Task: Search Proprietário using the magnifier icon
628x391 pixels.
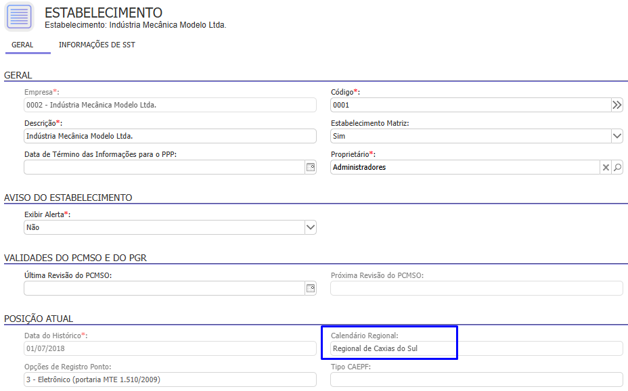Action: pos(617,167)
